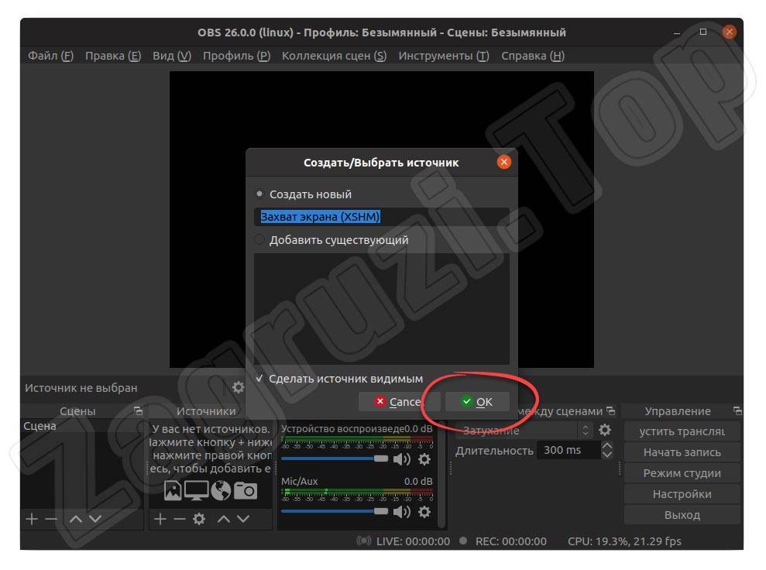Move source up arrow
This screenshot has height=570, width=766.
223,519
